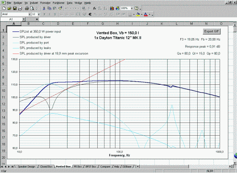Cut selection with the scissors icon
Image resolution: width=237 pixels, height=173 pixels.
point(44,8)
